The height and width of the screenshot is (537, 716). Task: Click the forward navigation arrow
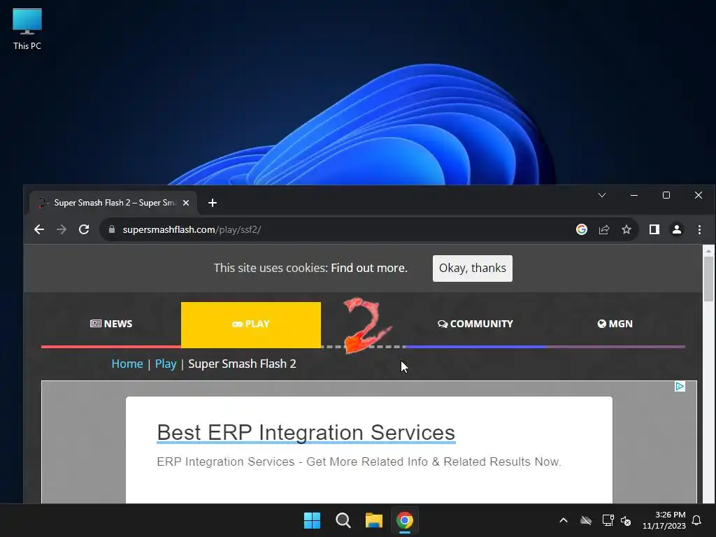[x=62, y=229]
